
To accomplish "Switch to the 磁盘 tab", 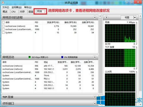I will point(31,12).
